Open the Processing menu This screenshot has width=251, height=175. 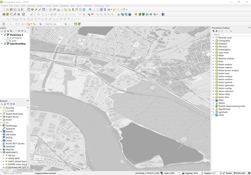99,6
